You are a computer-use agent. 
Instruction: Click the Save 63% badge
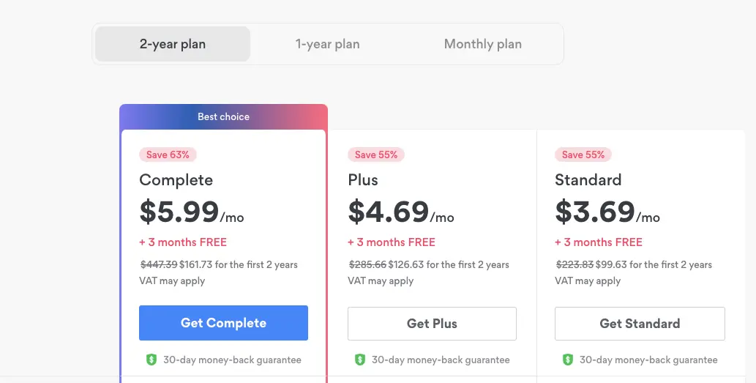(168, 155)
